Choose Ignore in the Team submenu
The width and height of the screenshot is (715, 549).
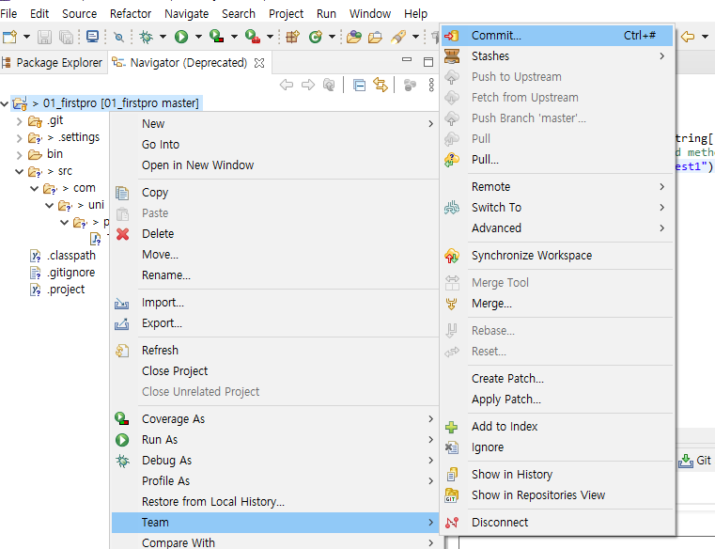point(557,447)
